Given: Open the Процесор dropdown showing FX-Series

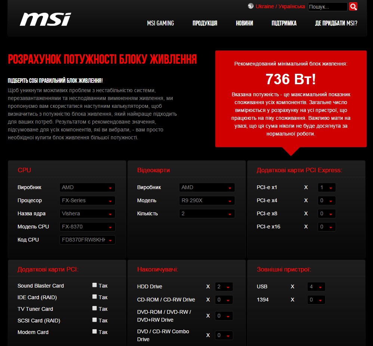Looking at the screenshot, I should pos(87,200).
